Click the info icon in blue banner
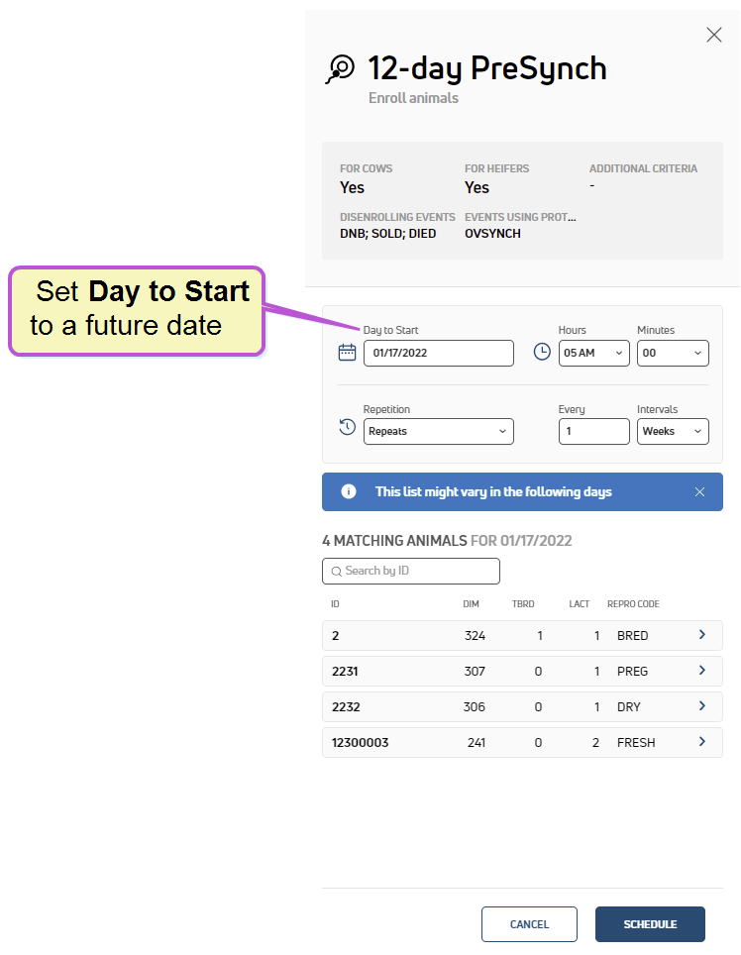Image resolution: width=741 pixels, height=955 pixels. click(x=349, y=491)
